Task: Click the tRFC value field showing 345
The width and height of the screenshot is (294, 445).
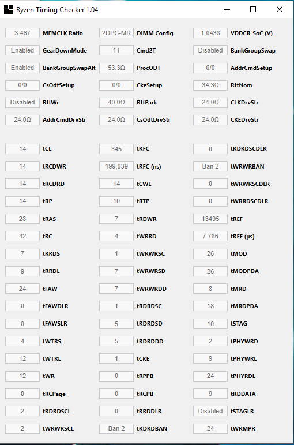Action: [116, 149]
